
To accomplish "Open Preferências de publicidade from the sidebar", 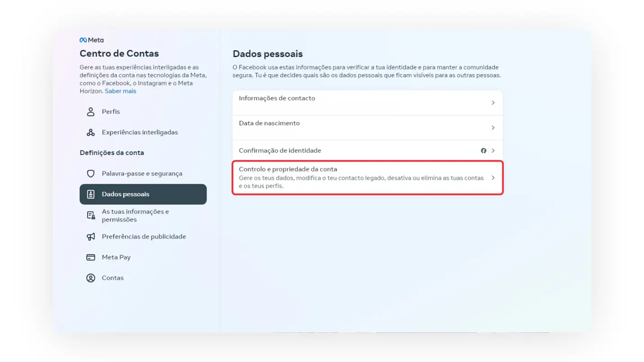I will click(x=144, y=236).
